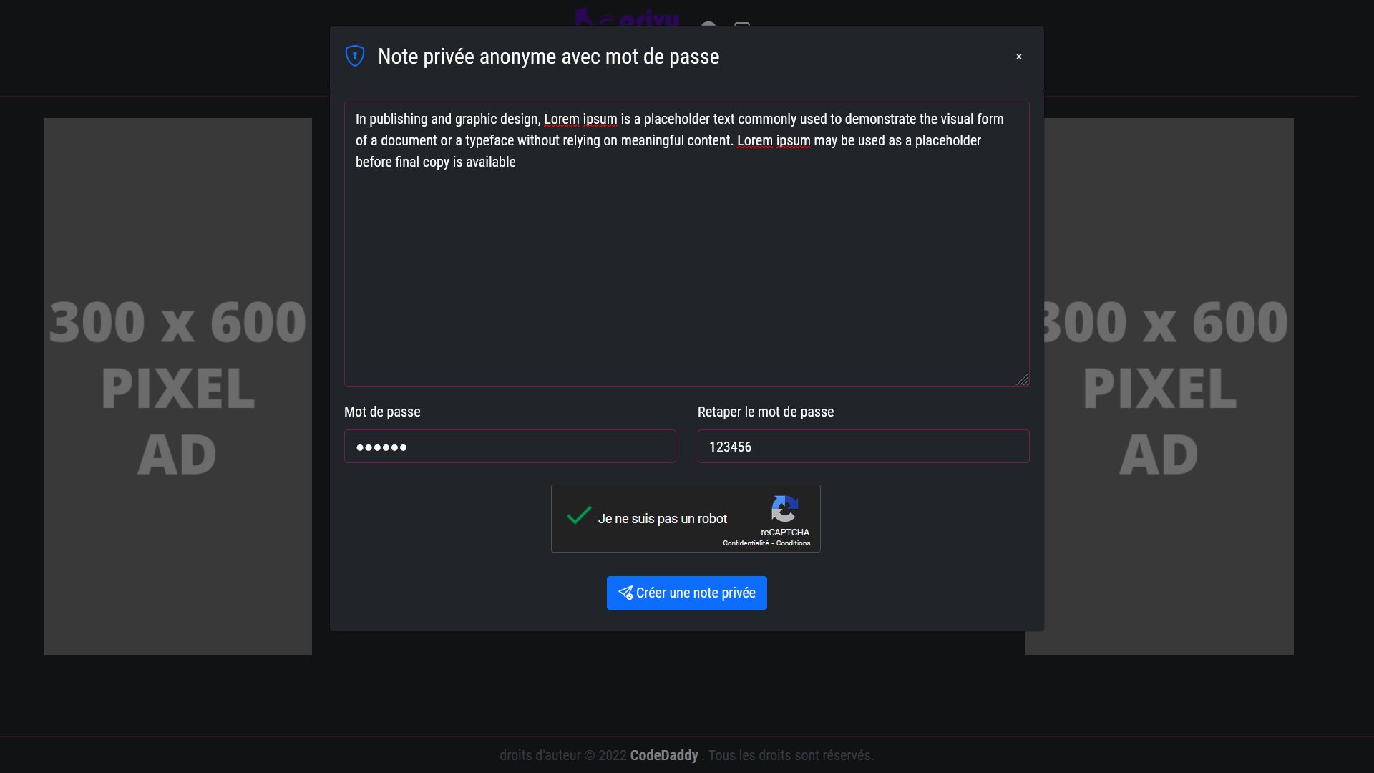This screenshot has height=773, width=1374.
Task: Focus the 'Retaper le mot de passe' field
Action: click(x=864, y=446)
